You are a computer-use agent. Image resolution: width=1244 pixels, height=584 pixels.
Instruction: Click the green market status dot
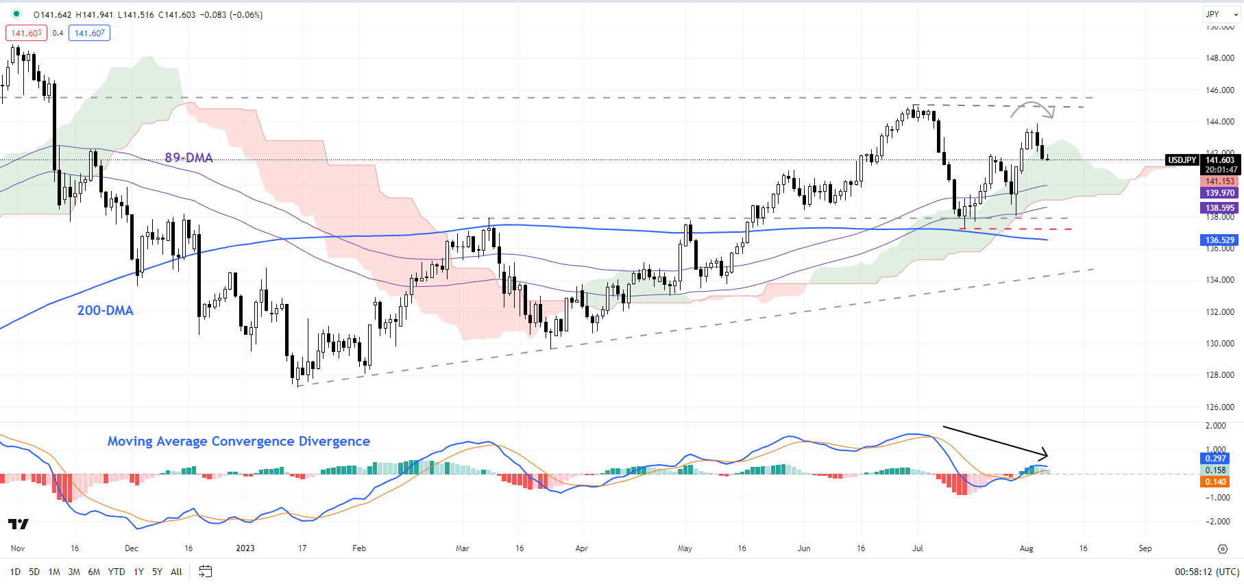[16, 14]
